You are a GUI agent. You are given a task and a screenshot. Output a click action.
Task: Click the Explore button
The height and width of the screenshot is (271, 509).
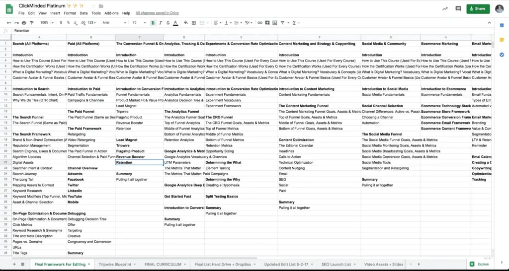tap(479, 265)
